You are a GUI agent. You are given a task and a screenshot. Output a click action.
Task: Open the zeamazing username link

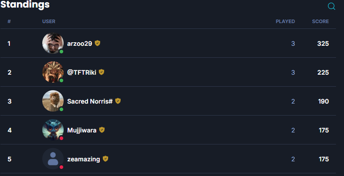tap(84, 159)
